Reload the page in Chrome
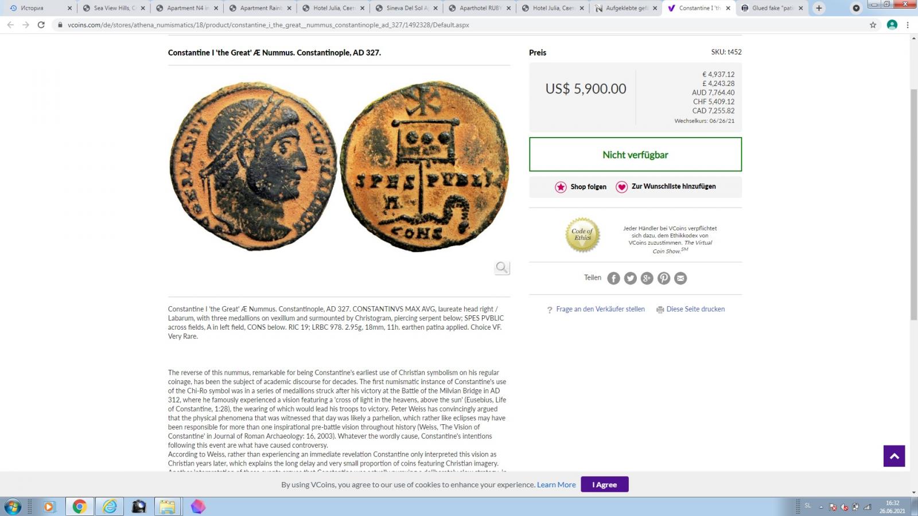Viewport: 918px width, 516px height. pos(41,25)
